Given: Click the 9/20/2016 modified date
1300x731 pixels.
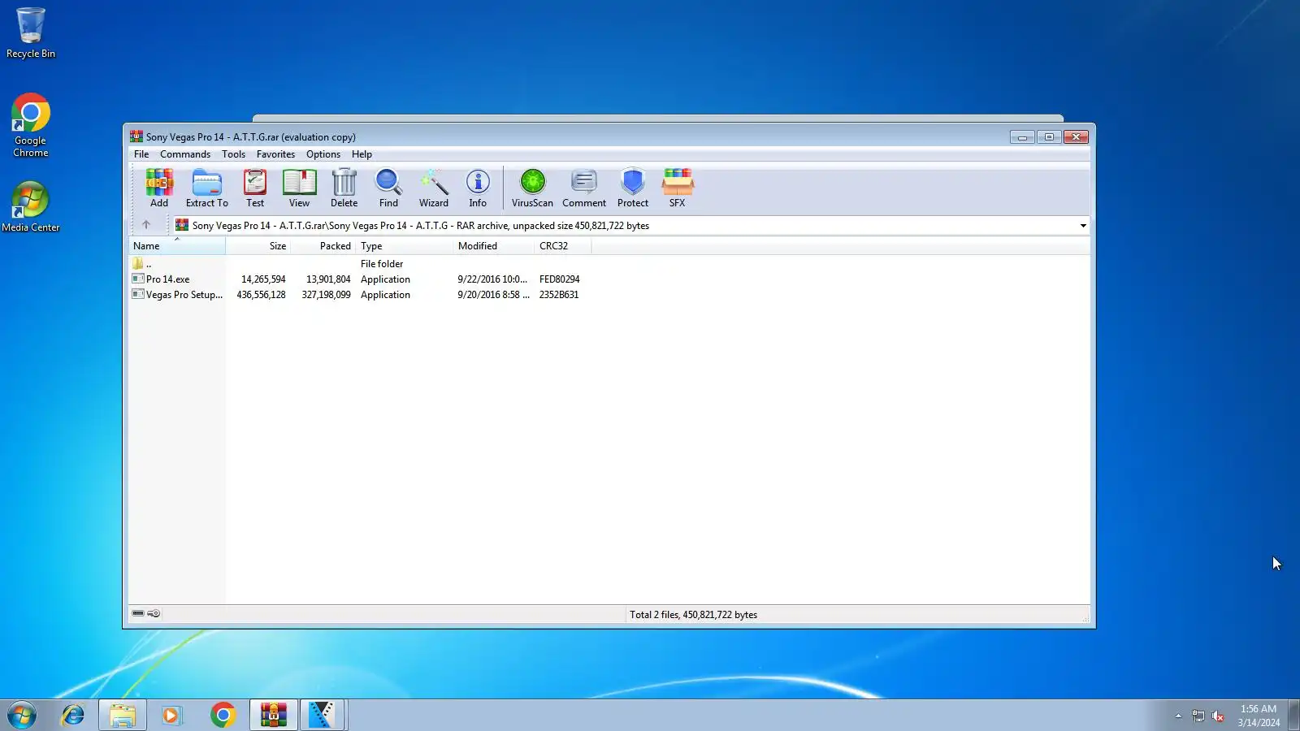Looking at the screenshot, I should pos(493,295).
